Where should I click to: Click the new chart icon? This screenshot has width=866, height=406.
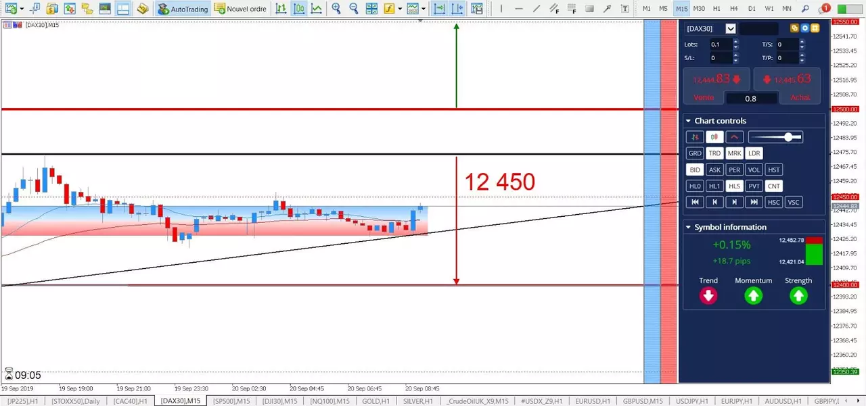(12, 9)
